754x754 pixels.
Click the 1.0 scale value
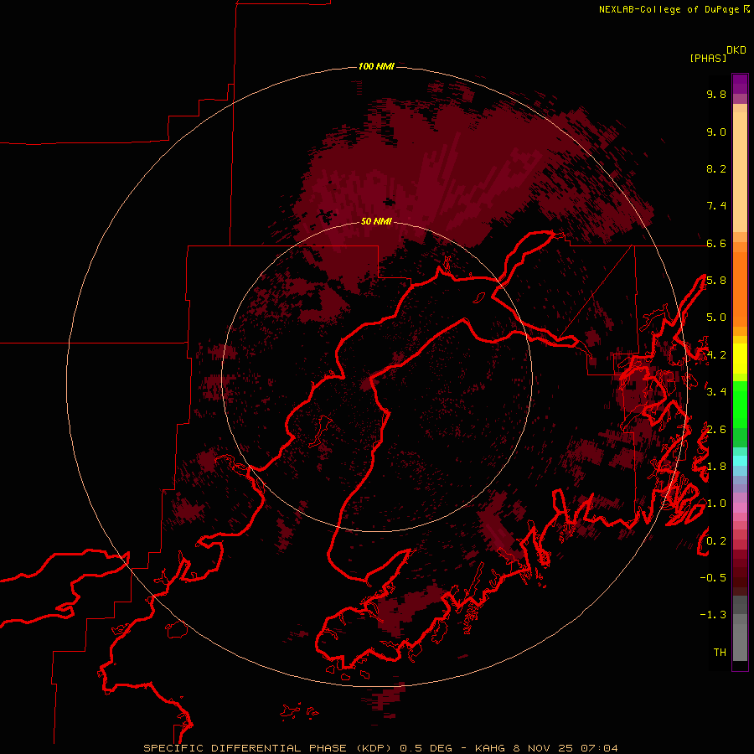click(716, 504)
